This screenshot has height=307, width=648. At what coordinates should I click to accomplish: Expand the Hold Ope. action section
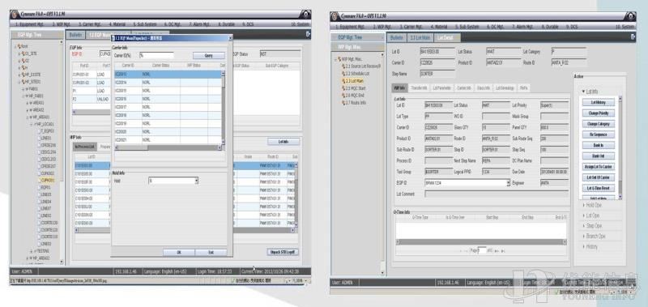(594, 205)
